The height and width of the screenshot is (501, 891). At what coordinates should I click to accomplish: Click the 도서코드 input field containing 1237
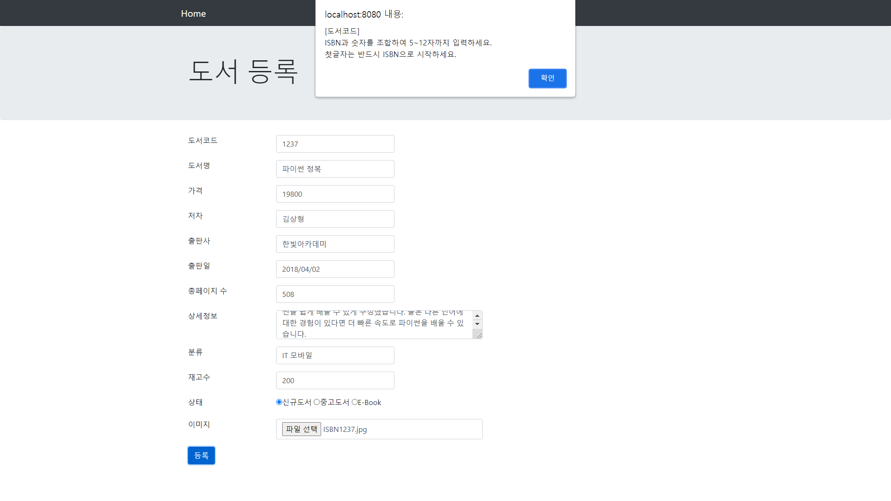(x=335, y=144)
